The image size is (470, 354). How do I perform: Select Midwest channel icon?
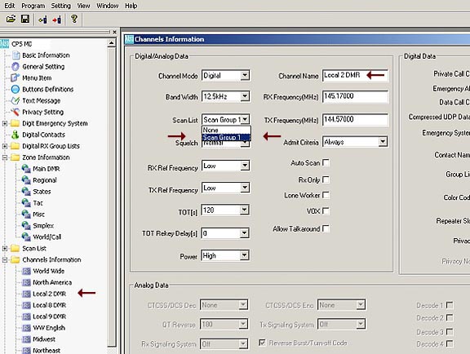27,339
